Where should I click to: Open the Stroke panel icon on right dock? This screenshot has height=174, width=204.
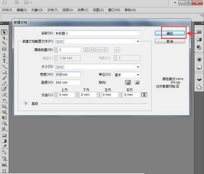coord(199,32)
